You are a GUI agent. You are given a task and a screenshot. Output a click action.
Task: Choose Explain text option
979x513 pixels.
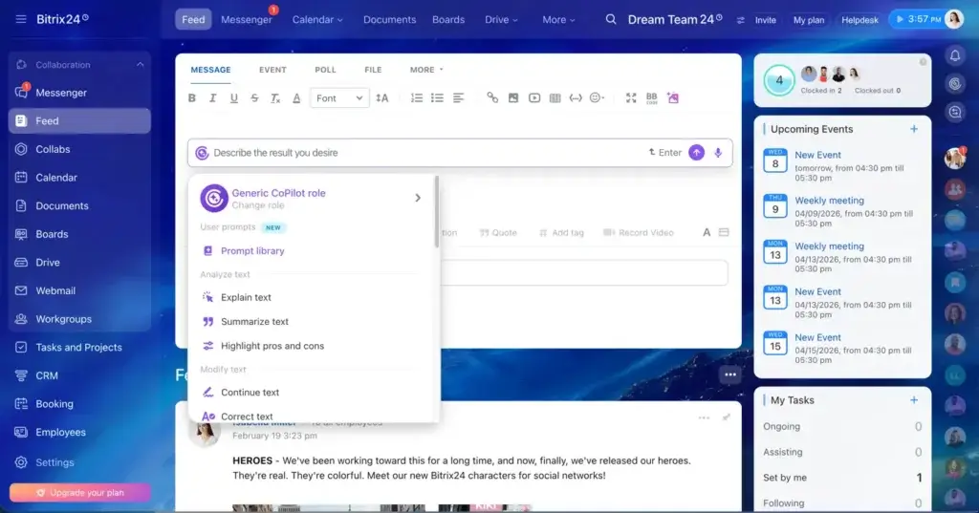pos(246,298)
